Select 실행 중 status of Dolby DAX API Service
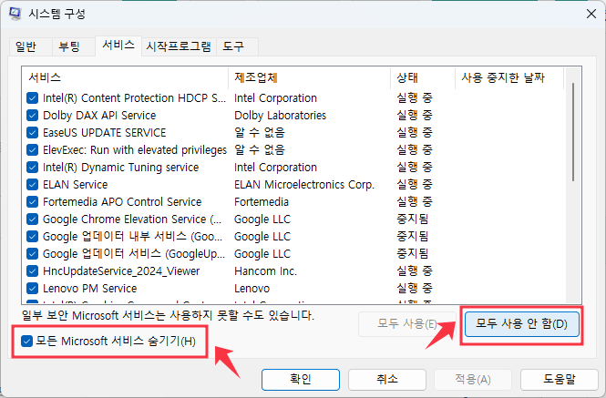Image resolution: width=606 pixels, height=398 pixels. [x=415, y=116]
